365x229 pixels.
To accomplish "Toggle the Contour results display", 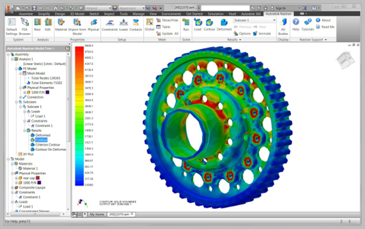I will (209, 24).
